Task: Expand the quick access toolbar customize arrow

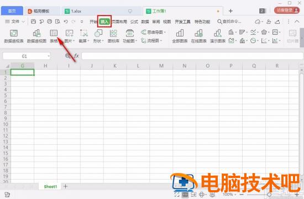Action: pos(82,22)
